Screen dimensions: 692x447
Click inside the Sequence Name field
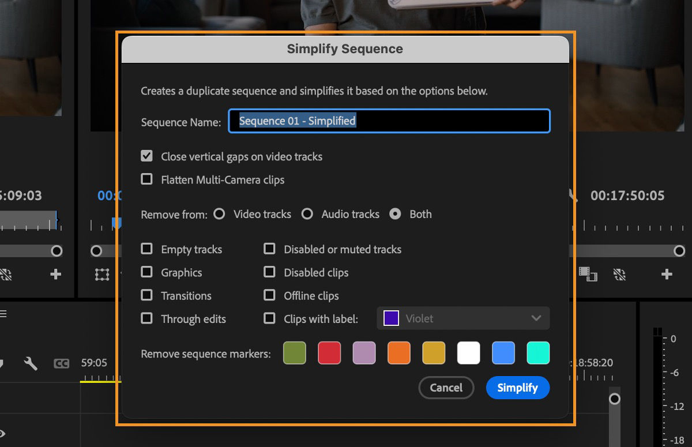tap(389, 121)
